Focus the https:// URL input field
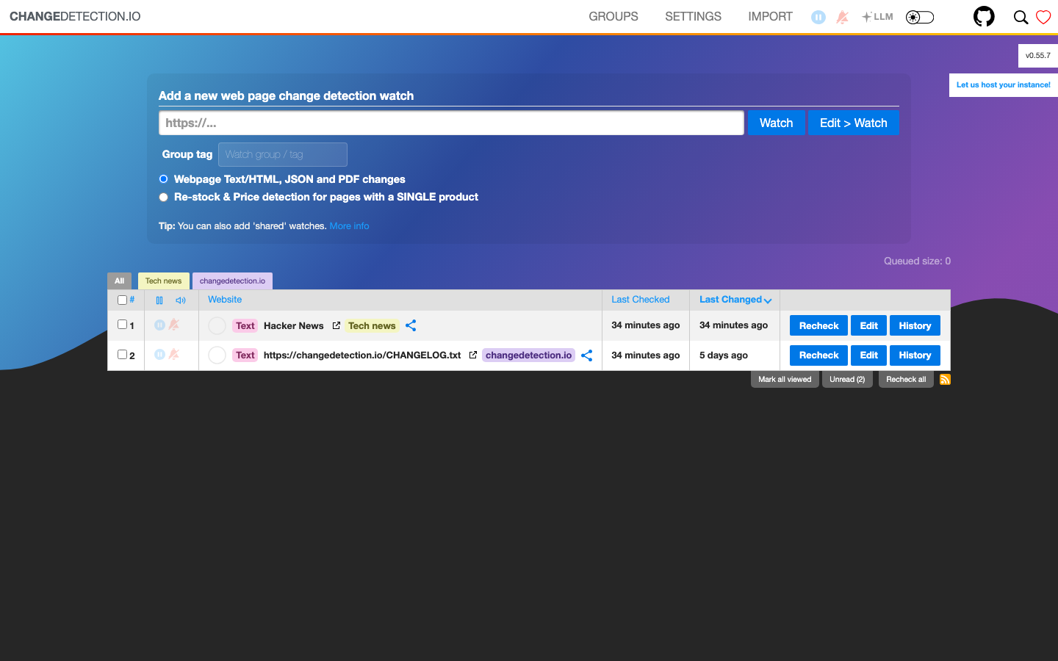1058x661 pixels. click(x=451, y=123)
